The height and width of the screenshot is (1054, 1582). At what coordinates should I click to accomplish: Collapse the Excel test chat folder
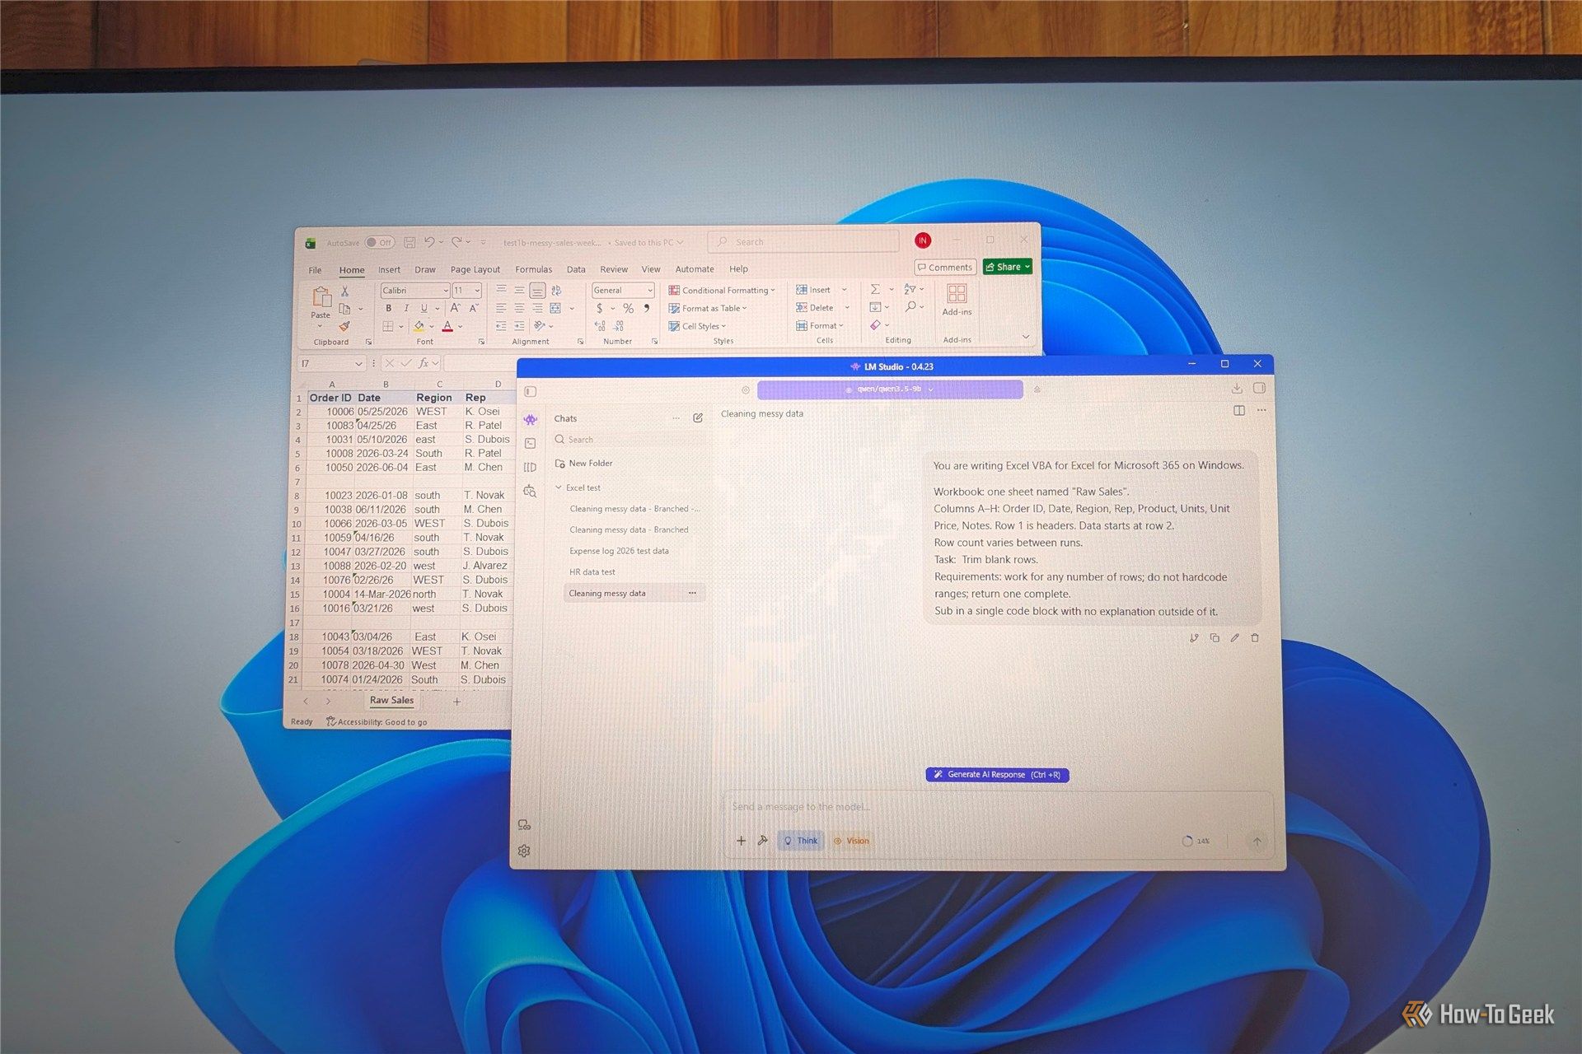pyautogui.click(x=559, y=487)
